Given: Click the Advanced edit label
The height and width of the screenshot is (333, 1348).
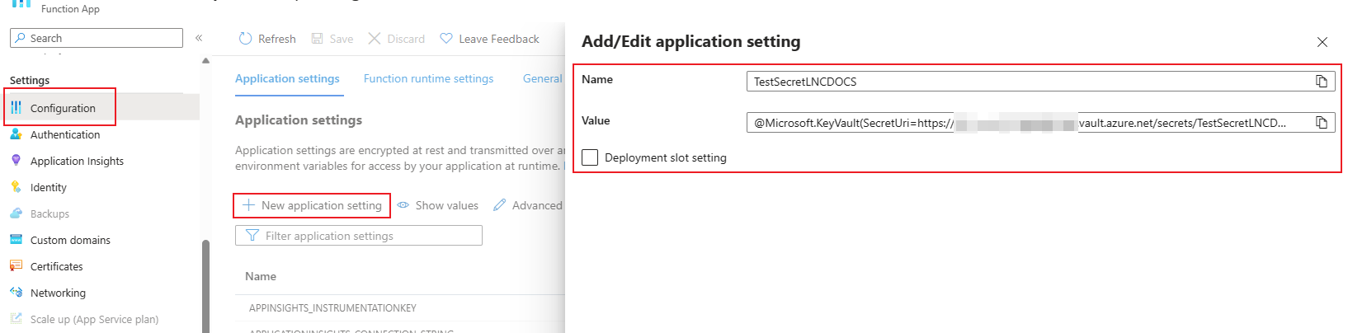Looking at the screenshot, I should (537, 205).
